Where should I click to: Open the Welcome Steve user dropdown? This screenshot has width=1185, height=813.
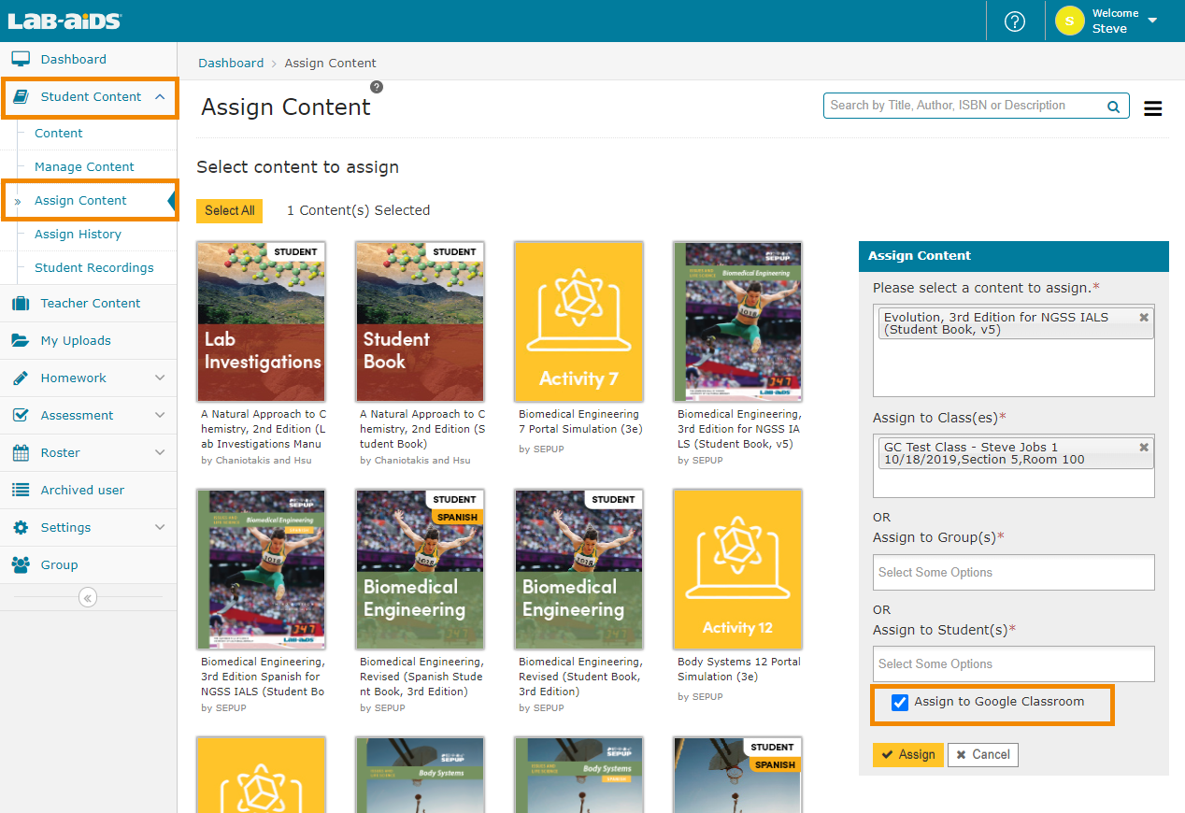[1151, 21]
